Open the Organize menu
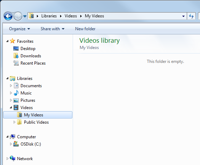The width and height of the screenshot is (200, 165). (19, 29)
